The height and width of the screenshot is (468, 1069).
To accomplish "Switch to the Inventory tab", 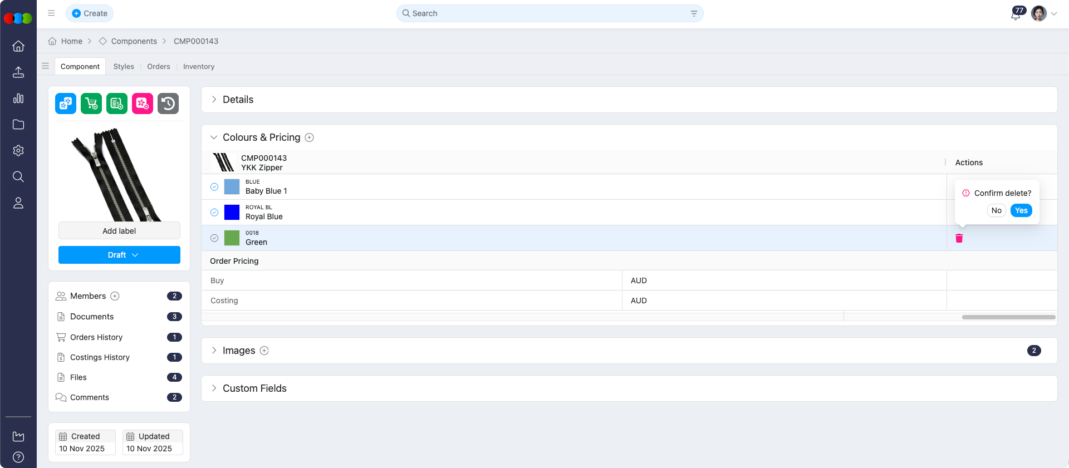I will point(199,66).
